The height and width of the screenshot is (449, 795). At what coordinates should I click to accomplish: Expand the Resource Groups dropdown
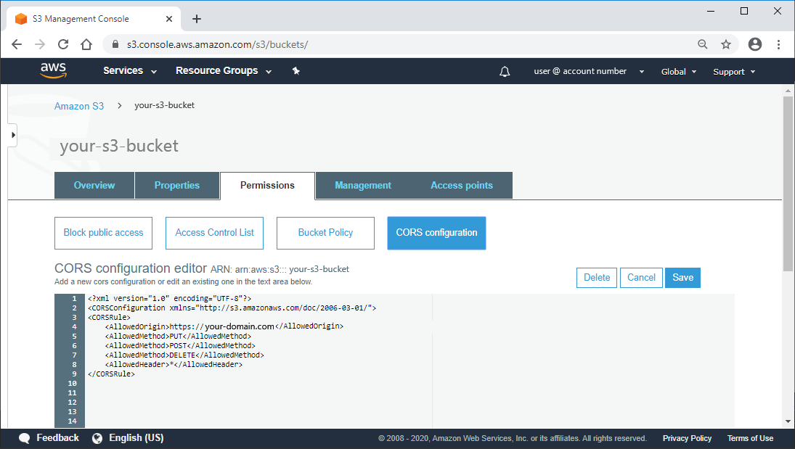tap(224, 71)
